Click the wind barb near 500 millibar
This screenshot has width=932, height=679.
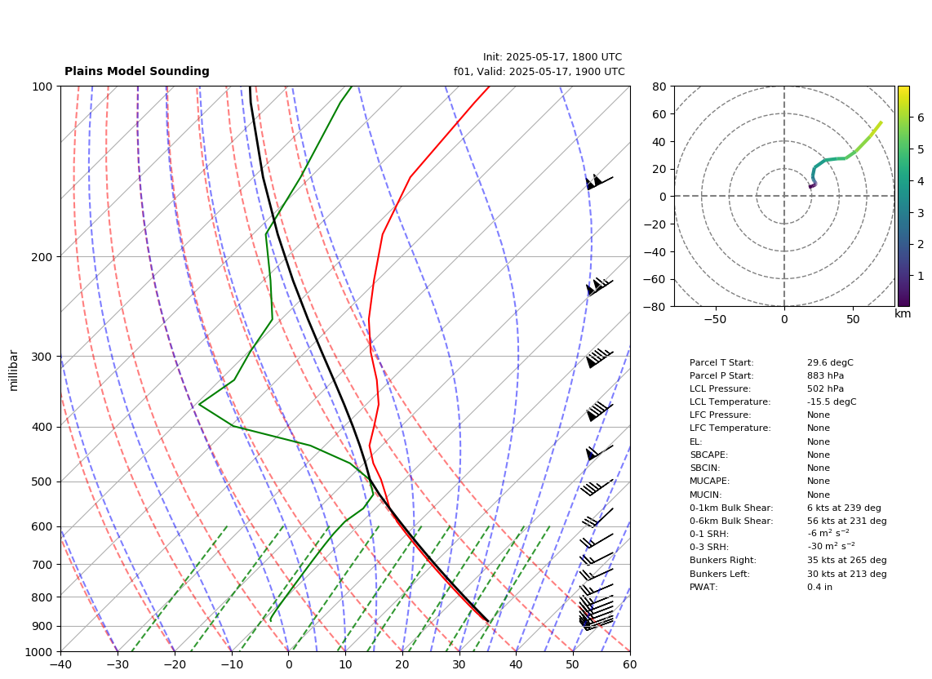(597, 487)
